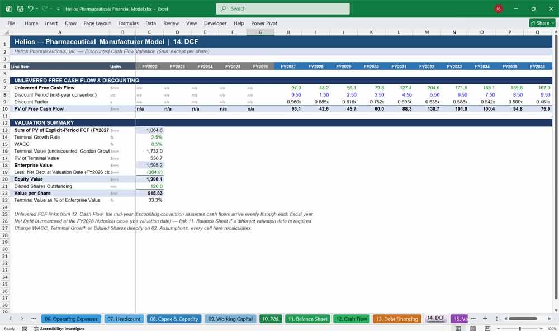Open the Developer ribbon tab
Image resolution: width=559 pixels, height=331 pixels.
click(x=215, y=23)
